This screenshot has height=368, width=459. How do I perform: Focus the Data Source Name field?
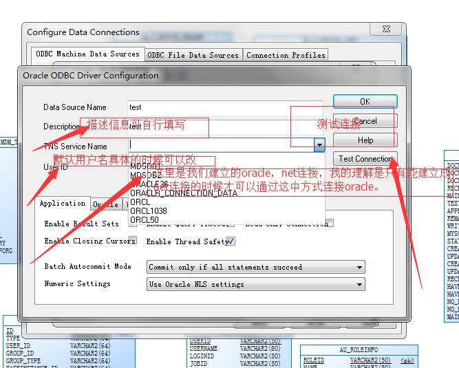pyautogui.click(x=226, y=108)
